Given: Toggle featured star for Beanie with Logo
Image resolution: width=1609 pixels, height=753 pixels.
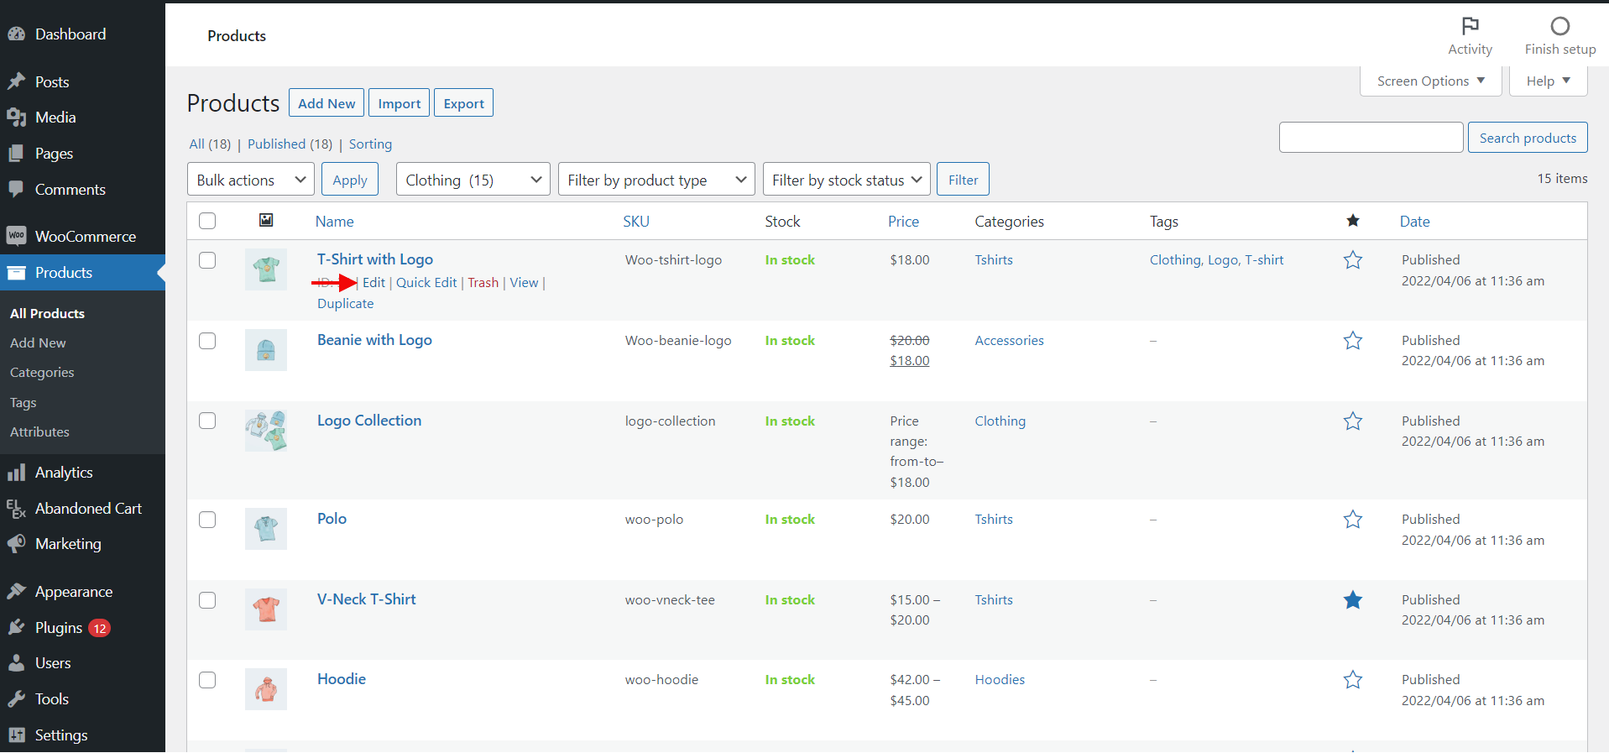Looking at the screenshot, I should click(x=1352, y=341).
